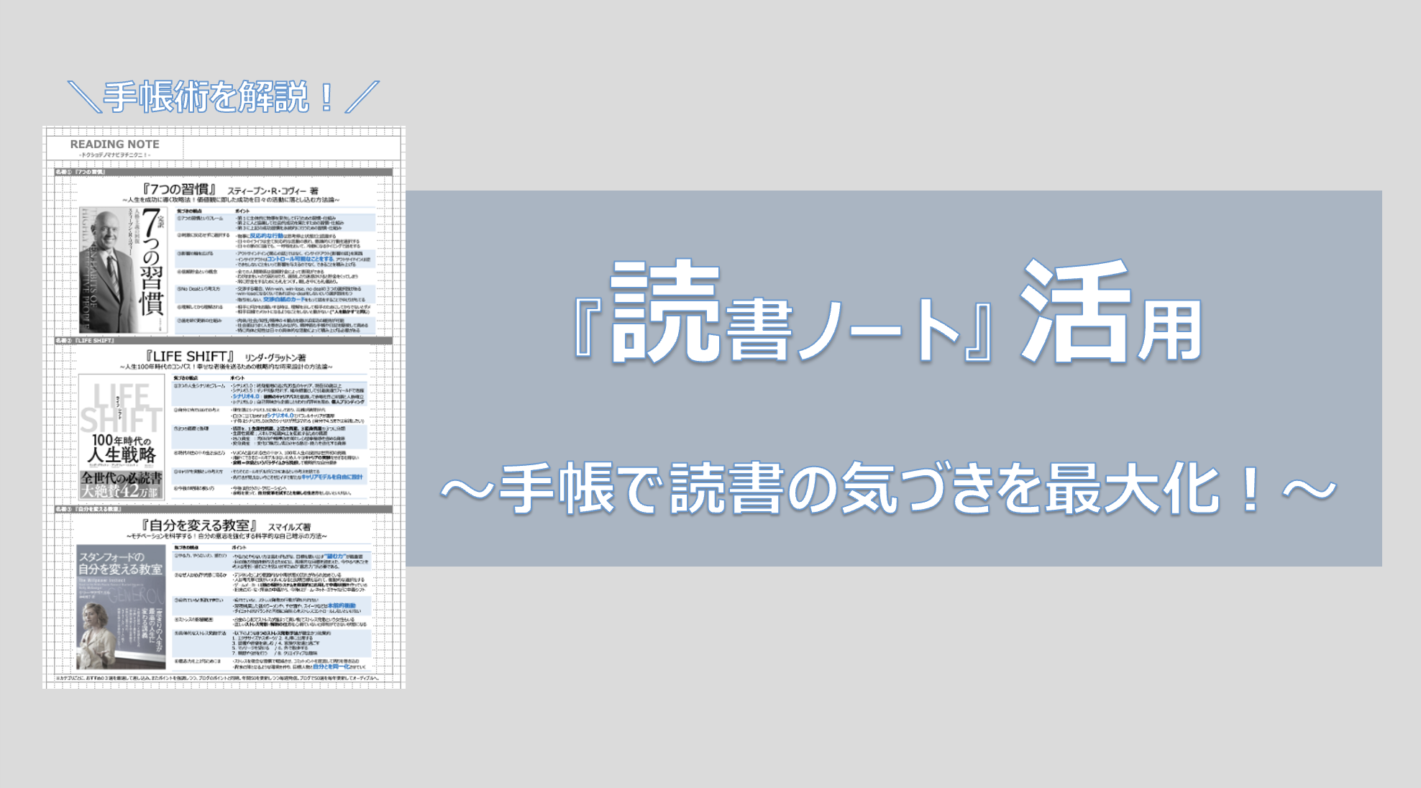This screenshot has height=788, width=1421.
Task: Click the points table beside LIFE SHIFT cover
Action: coord(268,436)
